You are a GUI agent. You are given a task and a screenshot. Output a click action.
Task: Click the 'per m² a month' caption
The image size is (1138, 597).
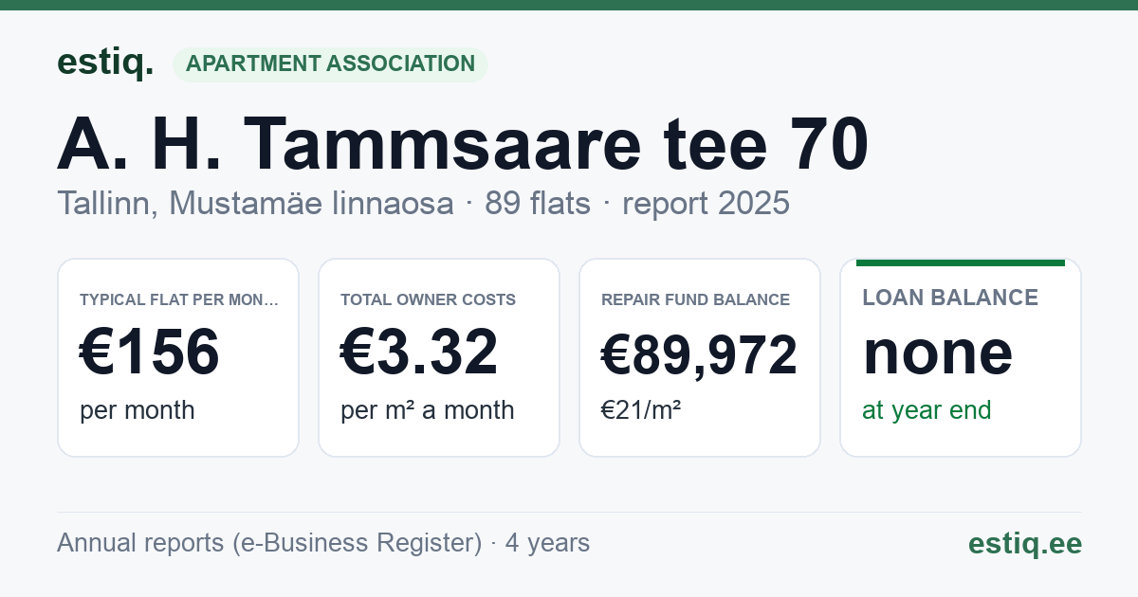428,410
